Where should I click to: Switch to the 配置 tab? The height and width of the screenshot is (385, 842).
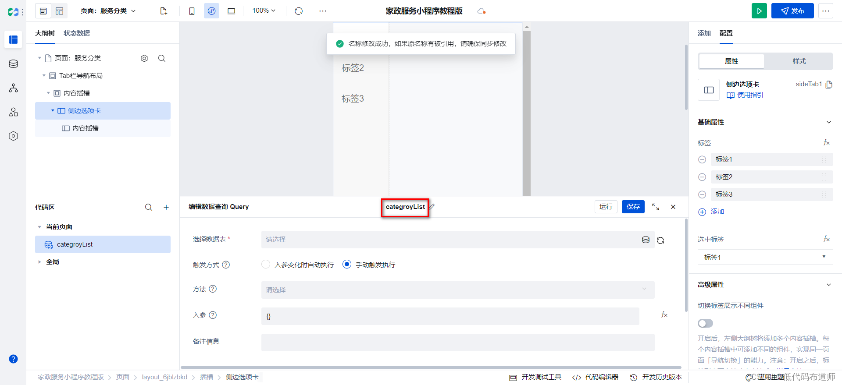coord(726,33)
